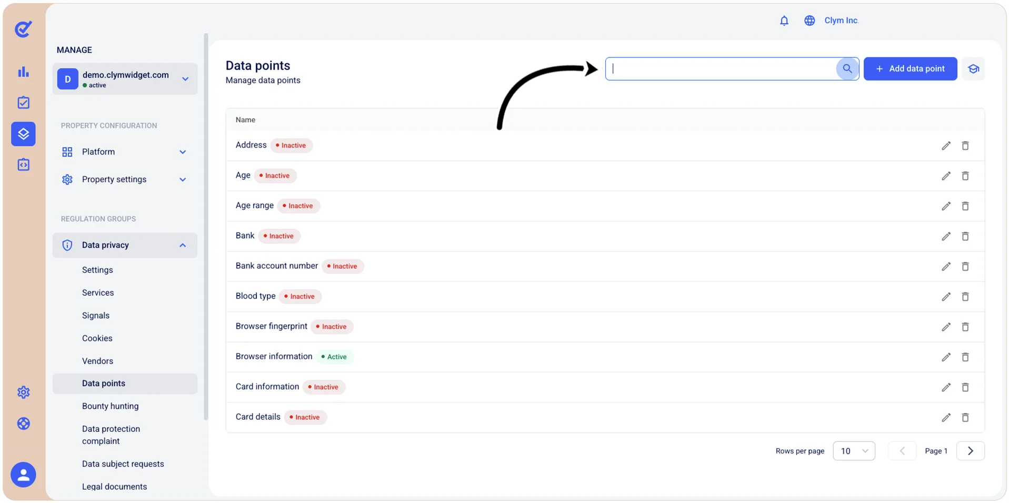Go to the next page

click(x=970, y=451)
